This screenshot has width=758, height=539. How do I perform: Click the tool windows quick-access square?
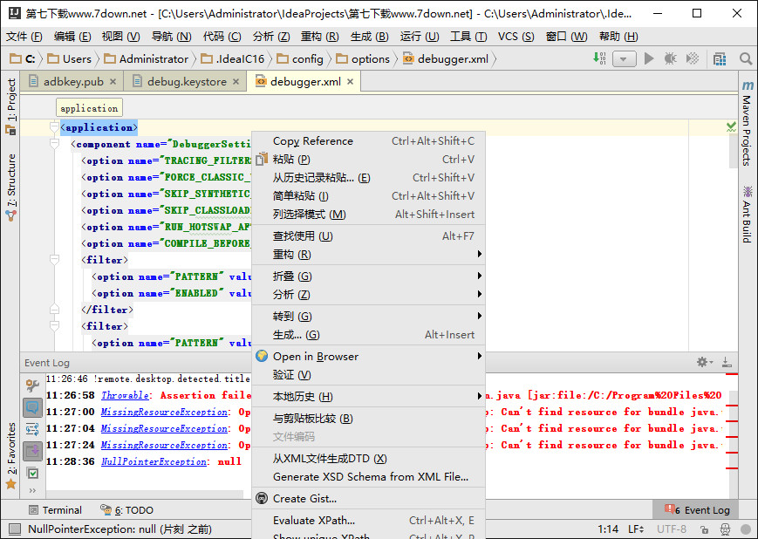15,529
